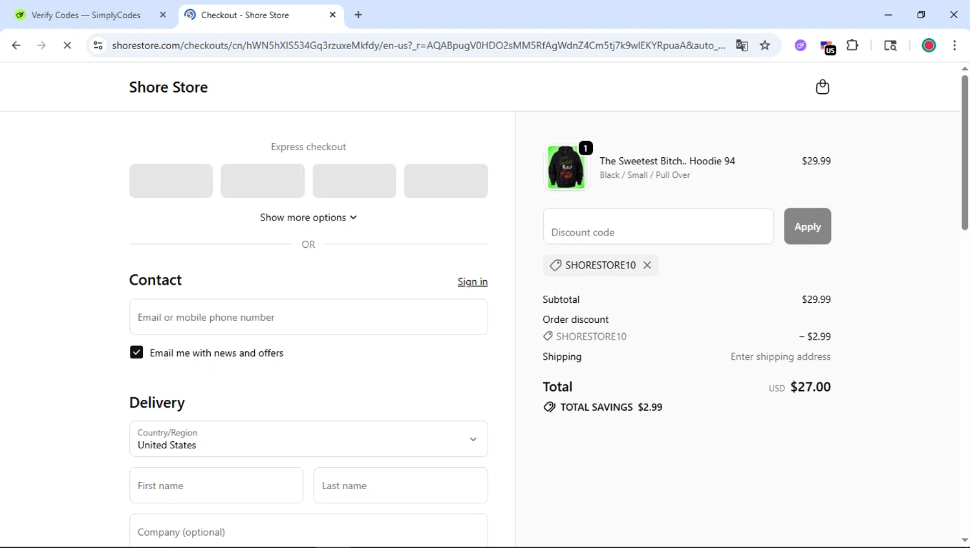970x548 pixels.
Task: Open the Extensions puzzle menu
Action: click(x=852, y=45)
